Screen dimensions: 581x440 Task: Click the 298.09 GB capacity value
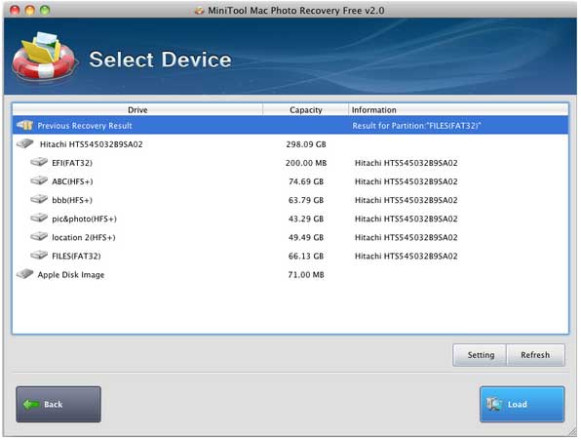(x=306, y=144)
